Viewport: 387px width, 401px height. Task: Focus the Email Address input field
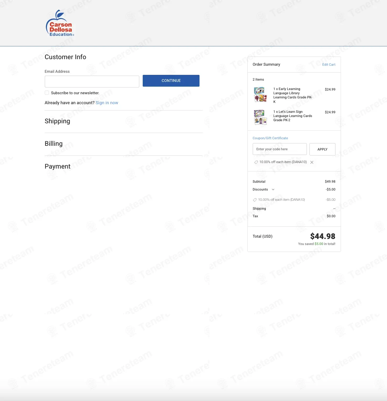tap(92, 81)
